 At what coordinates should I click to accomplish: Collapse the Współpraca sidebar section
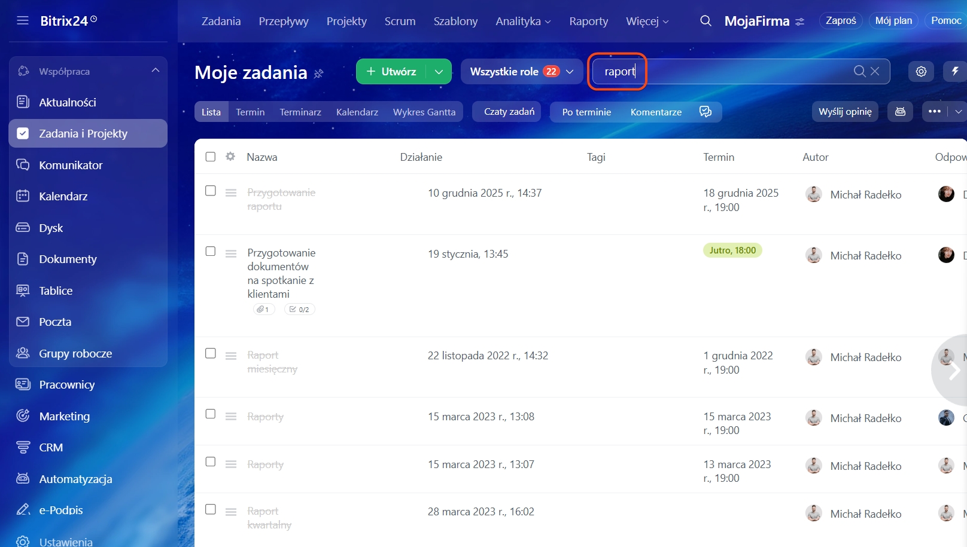(156, 71)
